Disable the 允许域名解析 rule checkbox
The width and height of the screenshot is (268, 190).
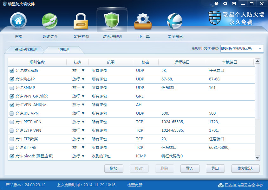pyautogui.click(x=12, y=71)
